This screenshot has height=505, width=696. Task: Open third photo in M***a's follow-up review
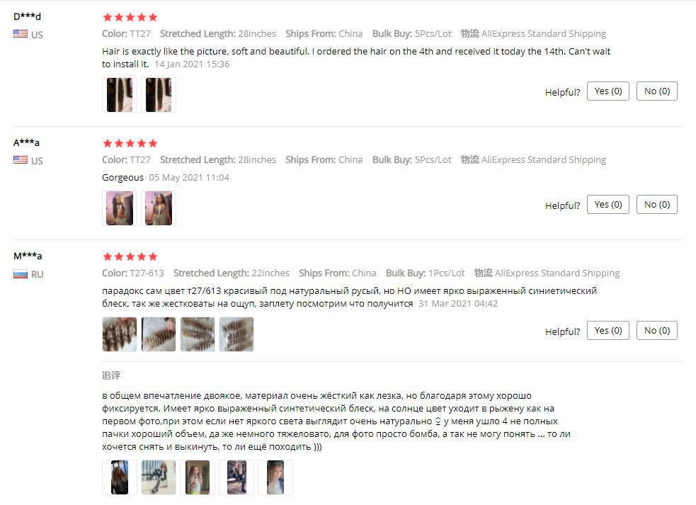pyautogui.click(x=198, y=477)
